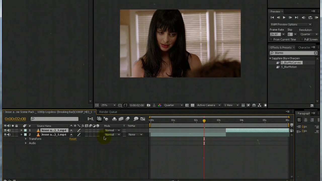Step forward one frame in Preview
This screenshot has height=181, width=322.
pos(290,18)
